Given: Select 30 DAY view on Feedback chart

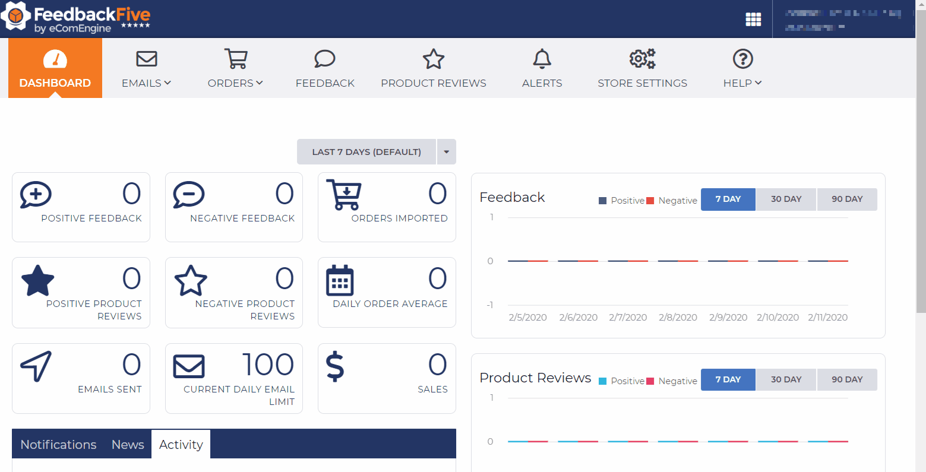Looking at the screenshot, I should [785, 199].
